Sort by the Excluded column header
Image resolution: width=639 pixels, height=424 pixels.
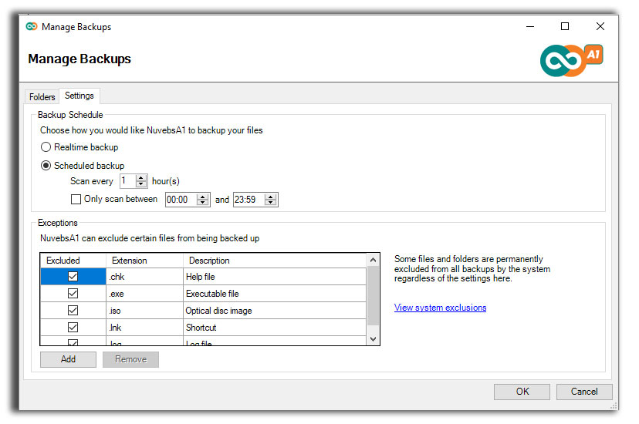point(73,261)
